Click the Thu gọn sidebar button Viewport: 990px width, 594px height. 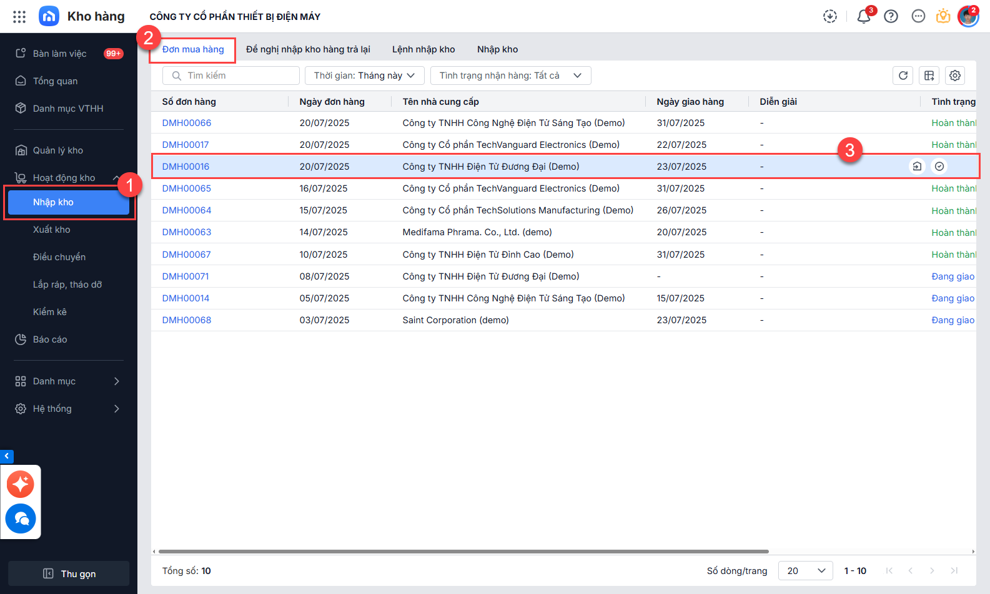click(69, 573)
